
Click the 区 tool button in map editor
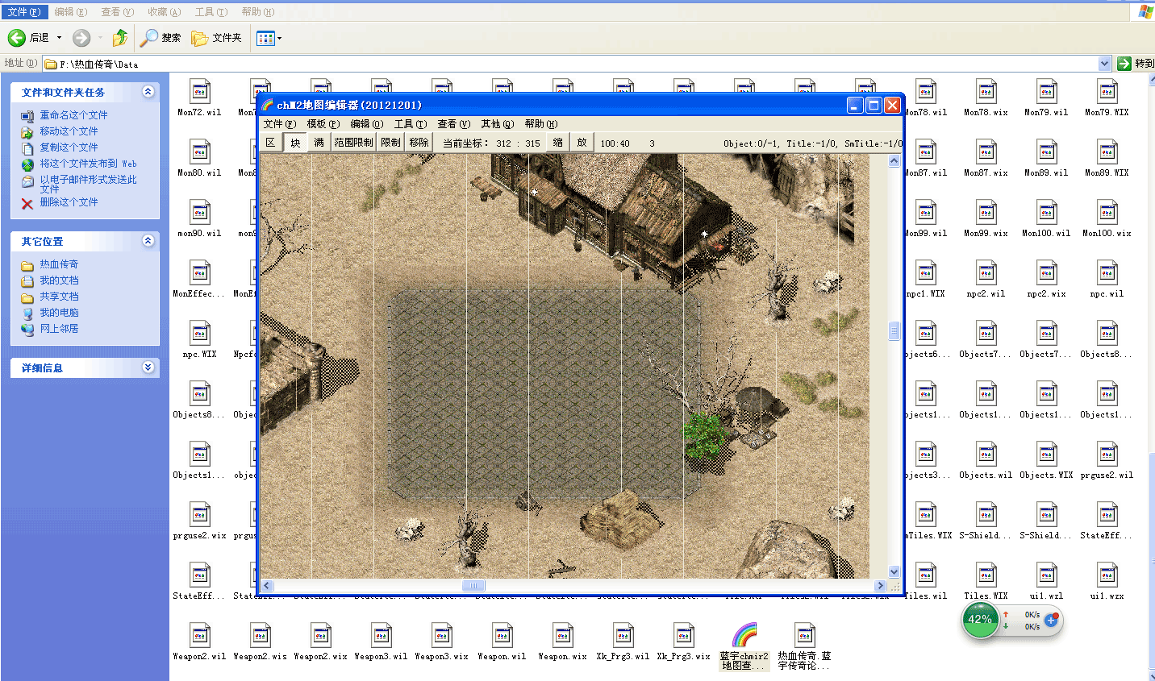[x=271, y=143]
